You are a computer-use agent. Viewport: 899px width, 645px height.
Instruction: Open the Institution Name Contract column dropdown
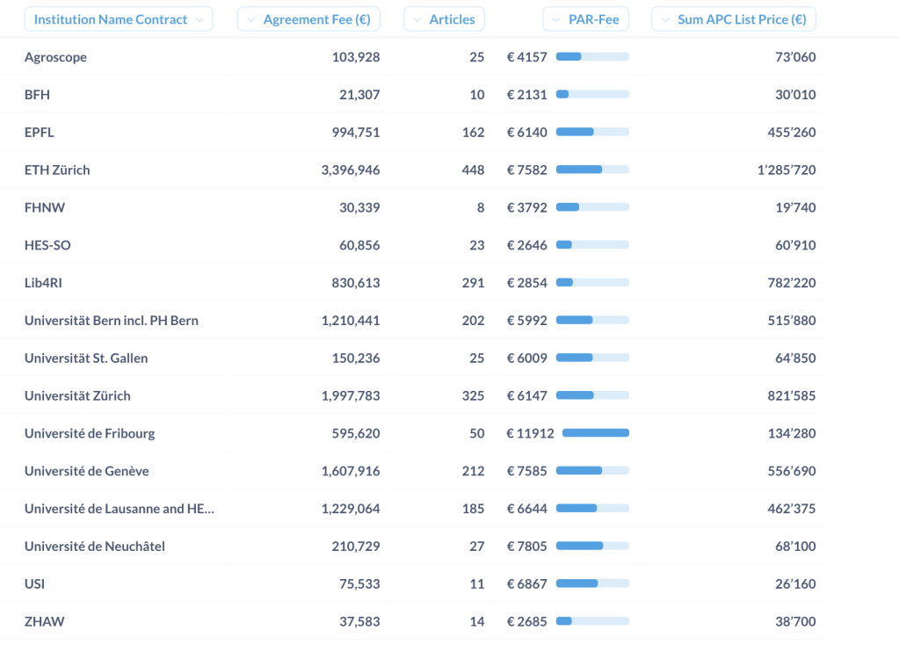[x=118, y=19]
